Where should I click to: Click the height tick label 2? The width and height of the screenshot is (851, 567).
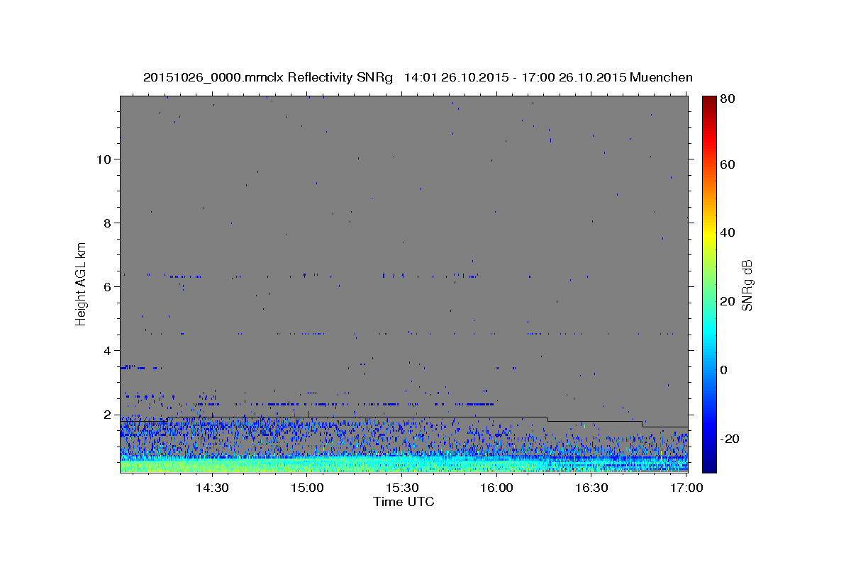tap(108, 414)
